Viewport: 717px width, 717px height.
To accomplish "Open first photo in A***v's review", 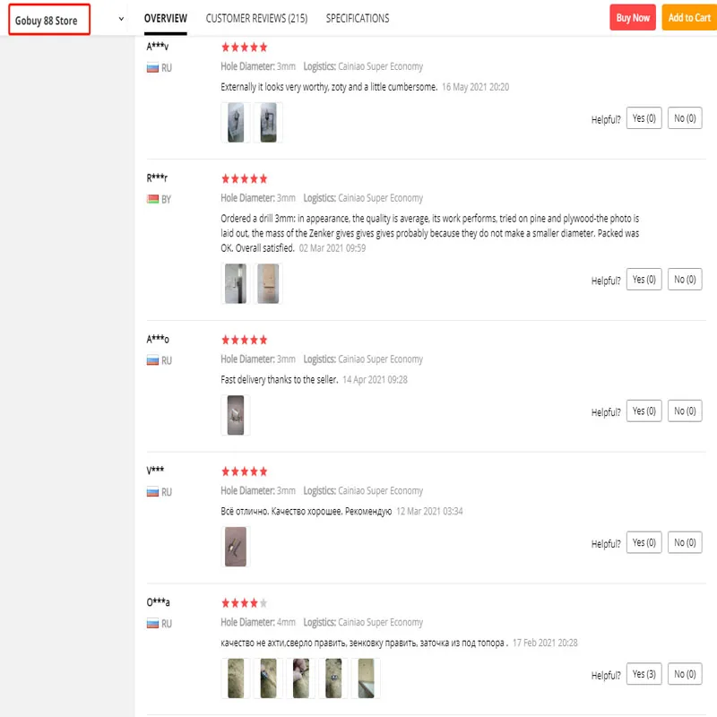I will pos(236,123).
